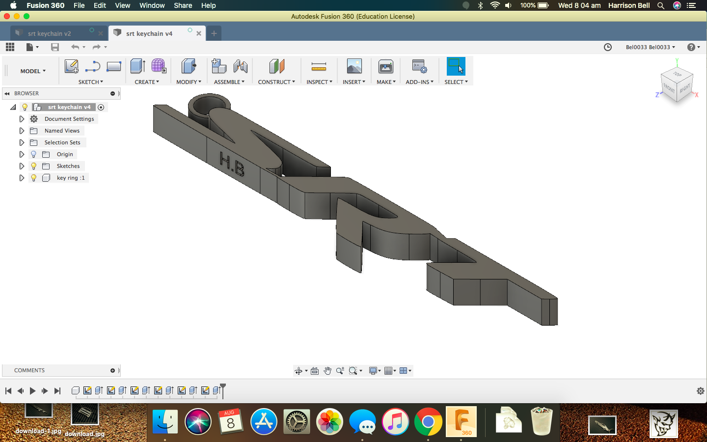Open System Preferences from the dock
707x442 pixels.
click(x=297, y=421)
